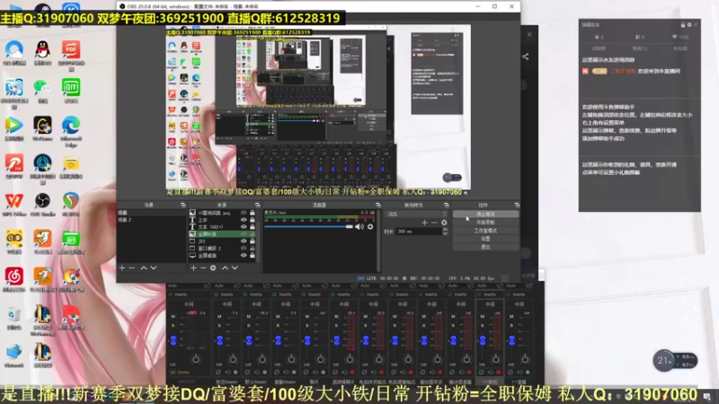Undock the Controls panel with float icon
The image size is (719, 404).
(517, 206)
